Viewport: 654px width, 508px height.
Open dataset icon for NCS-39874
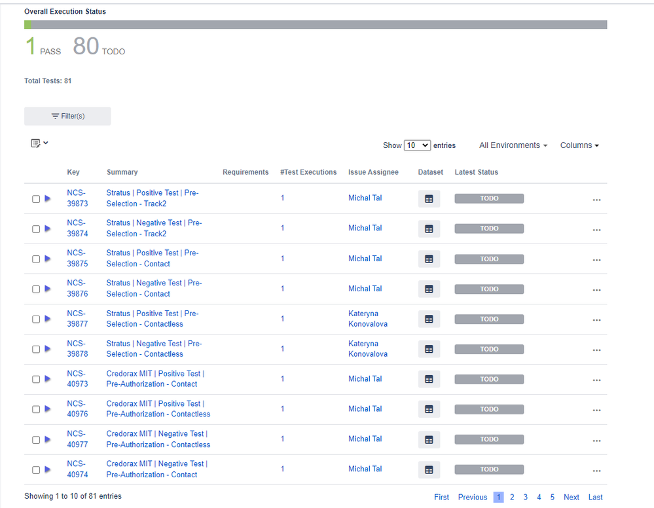tap(429, 229)
